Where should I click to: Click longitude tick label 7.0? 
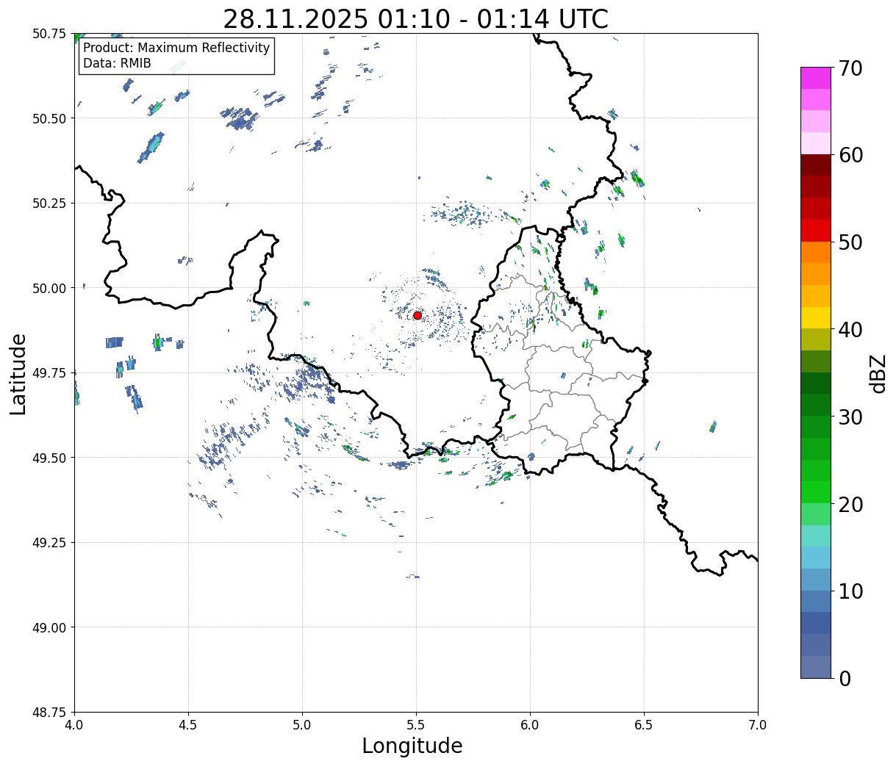[758, 725]
